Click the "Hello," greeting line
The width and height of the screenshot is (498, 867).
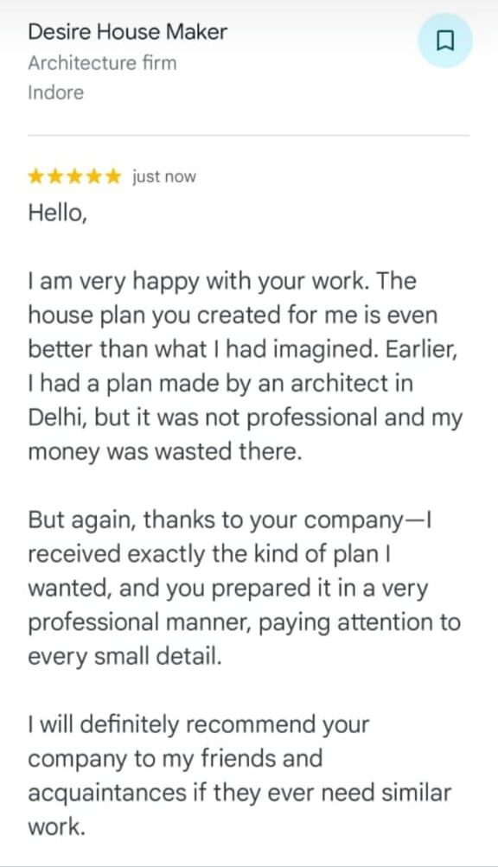[58, 213]
